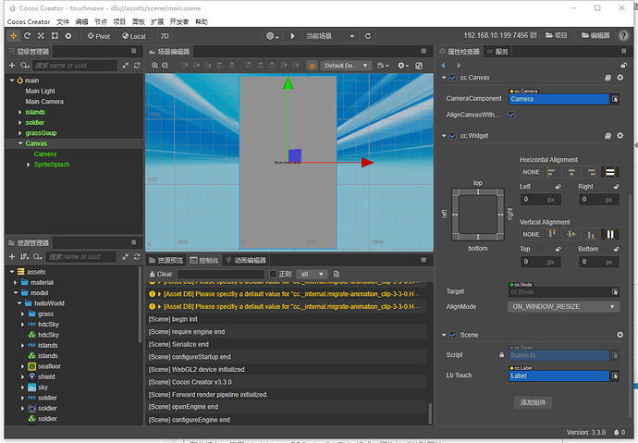Click the Left alignment value input field

(x=536, y=199)
